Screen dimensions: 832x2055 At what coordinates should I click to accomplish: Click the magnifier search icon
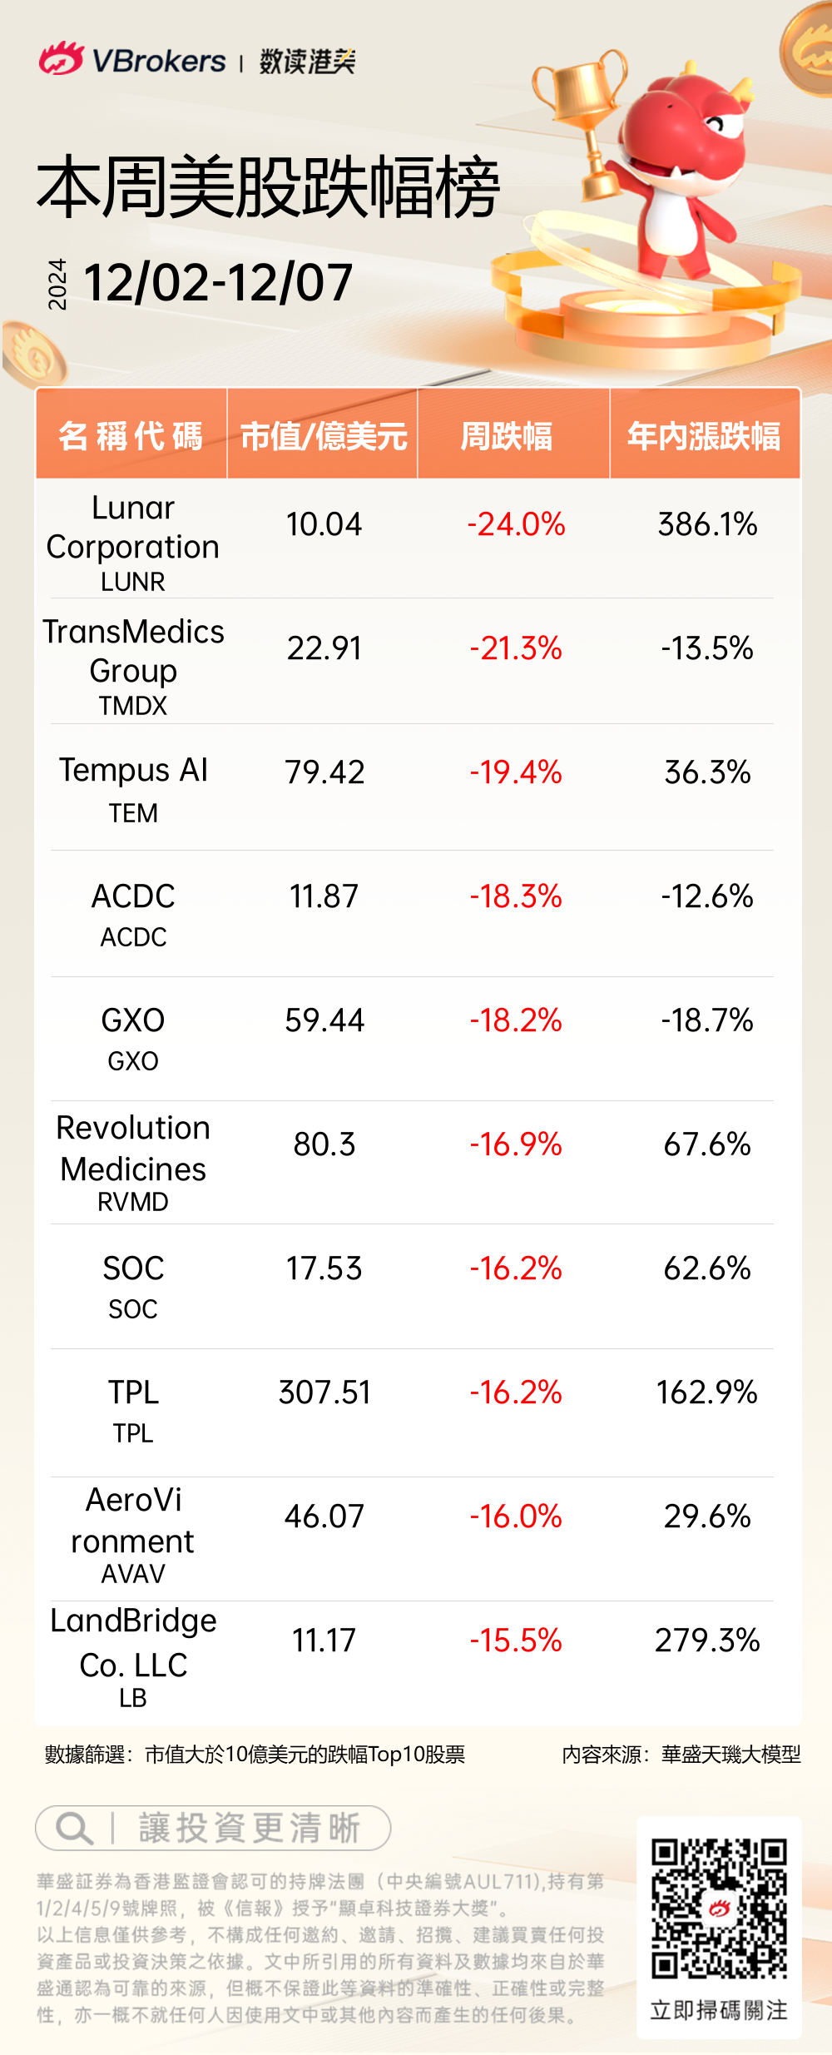73,1829
